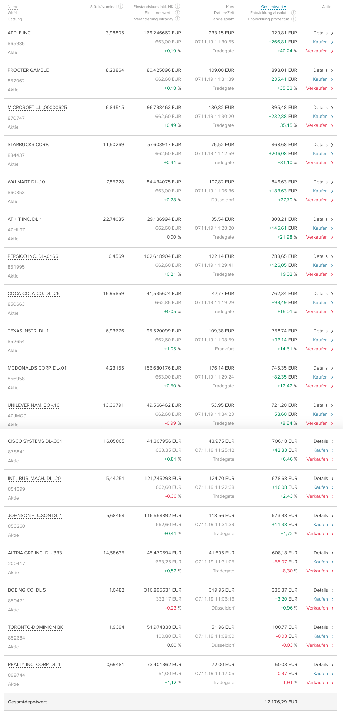
Task: Open the TORONTO-DOMINION BK stock link
Action: tap(36, 627)
